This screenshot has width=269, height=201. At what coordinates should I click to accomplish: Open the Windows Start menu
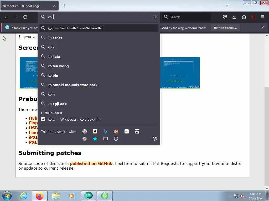[7, 196]
